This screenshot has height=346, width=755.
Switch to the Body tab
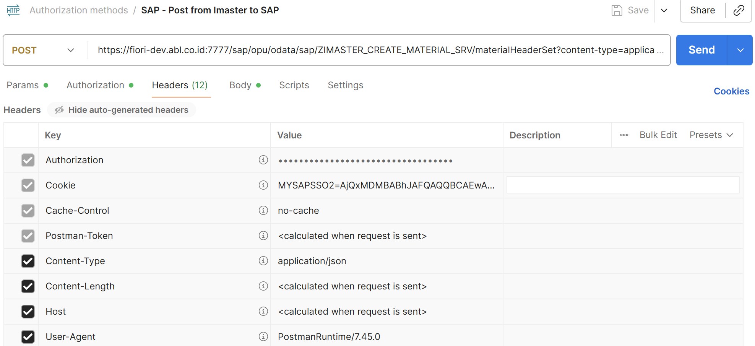(245, 85)
